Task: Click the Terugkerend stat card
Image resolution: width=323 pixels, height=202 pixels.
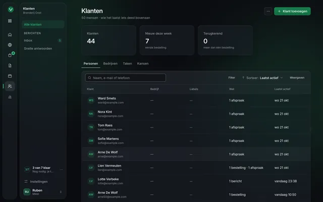Action: [226, 40]
